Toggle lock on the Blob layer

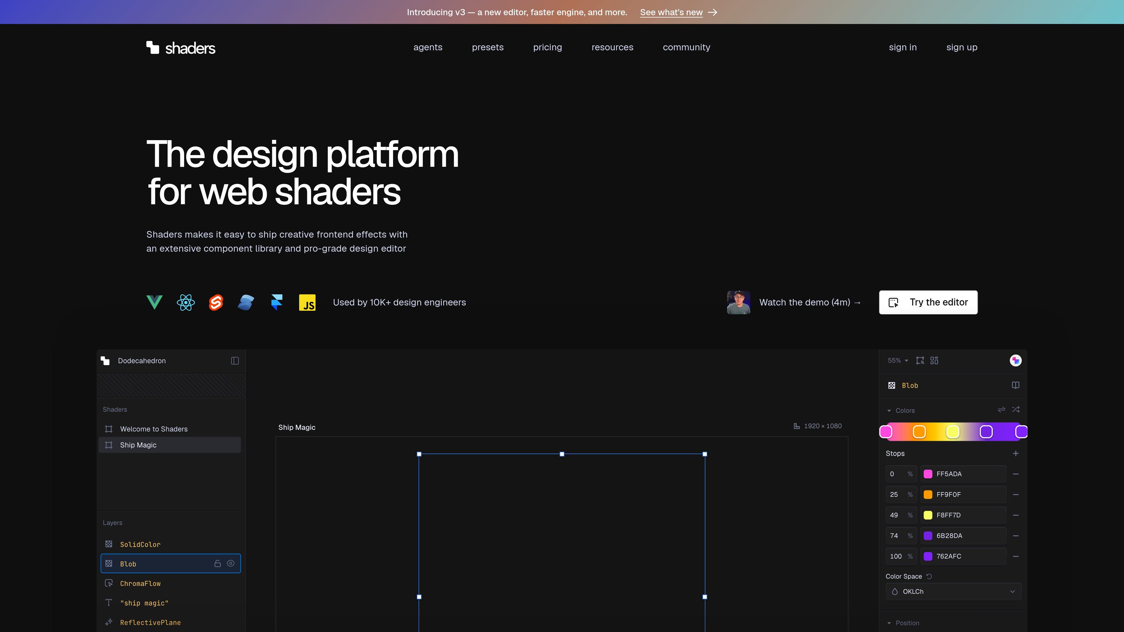point(217,564)
